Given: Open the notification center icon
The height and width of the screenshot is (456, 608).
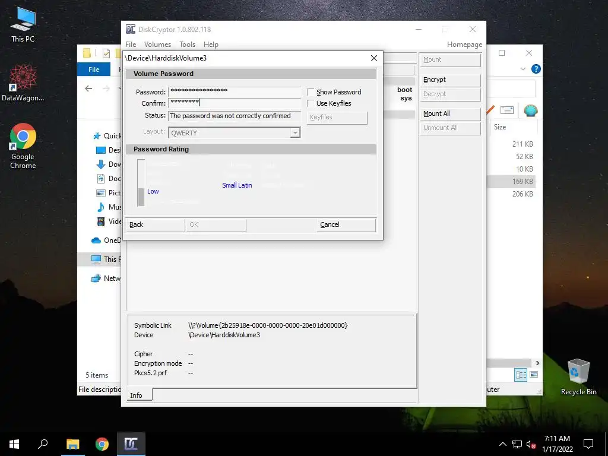Looking at the screenshot, I should tap(588, 444).
